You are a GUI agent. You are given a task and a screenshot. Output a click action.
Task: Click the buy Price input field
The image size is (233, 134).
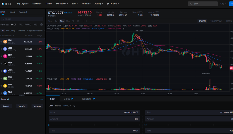(94, 113)
